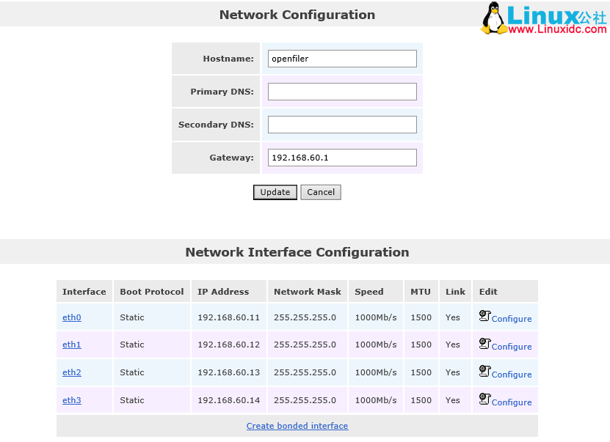The image size is (610, 442).
Task: Click the Create bonded interface link
Action: click(x=297, y=426)
